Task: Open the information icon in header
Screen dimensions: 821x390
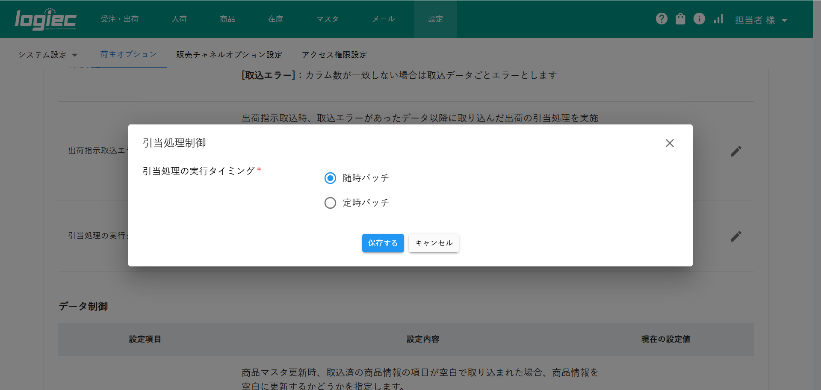Action: coord(699,19)
